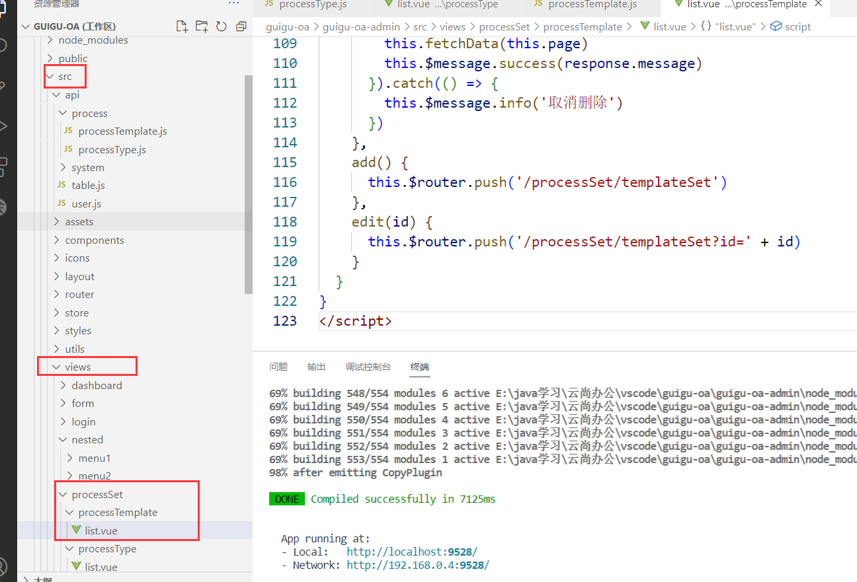
Task: Click the closing </script> tag on line 123
Action: (x=355, y=320)
